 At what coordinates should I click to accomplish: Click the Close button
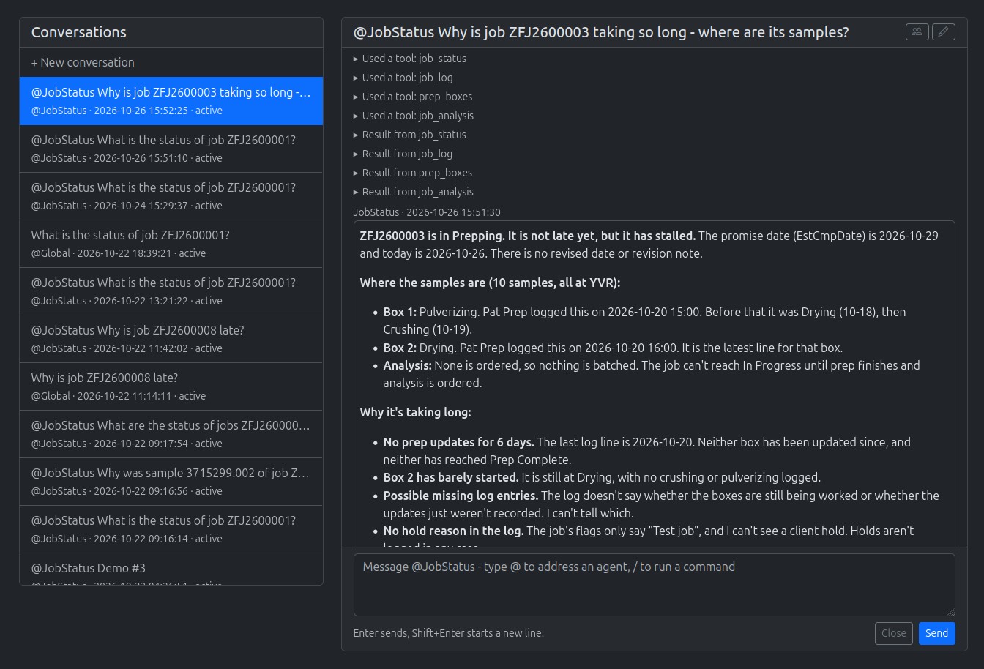click(894, 633)
